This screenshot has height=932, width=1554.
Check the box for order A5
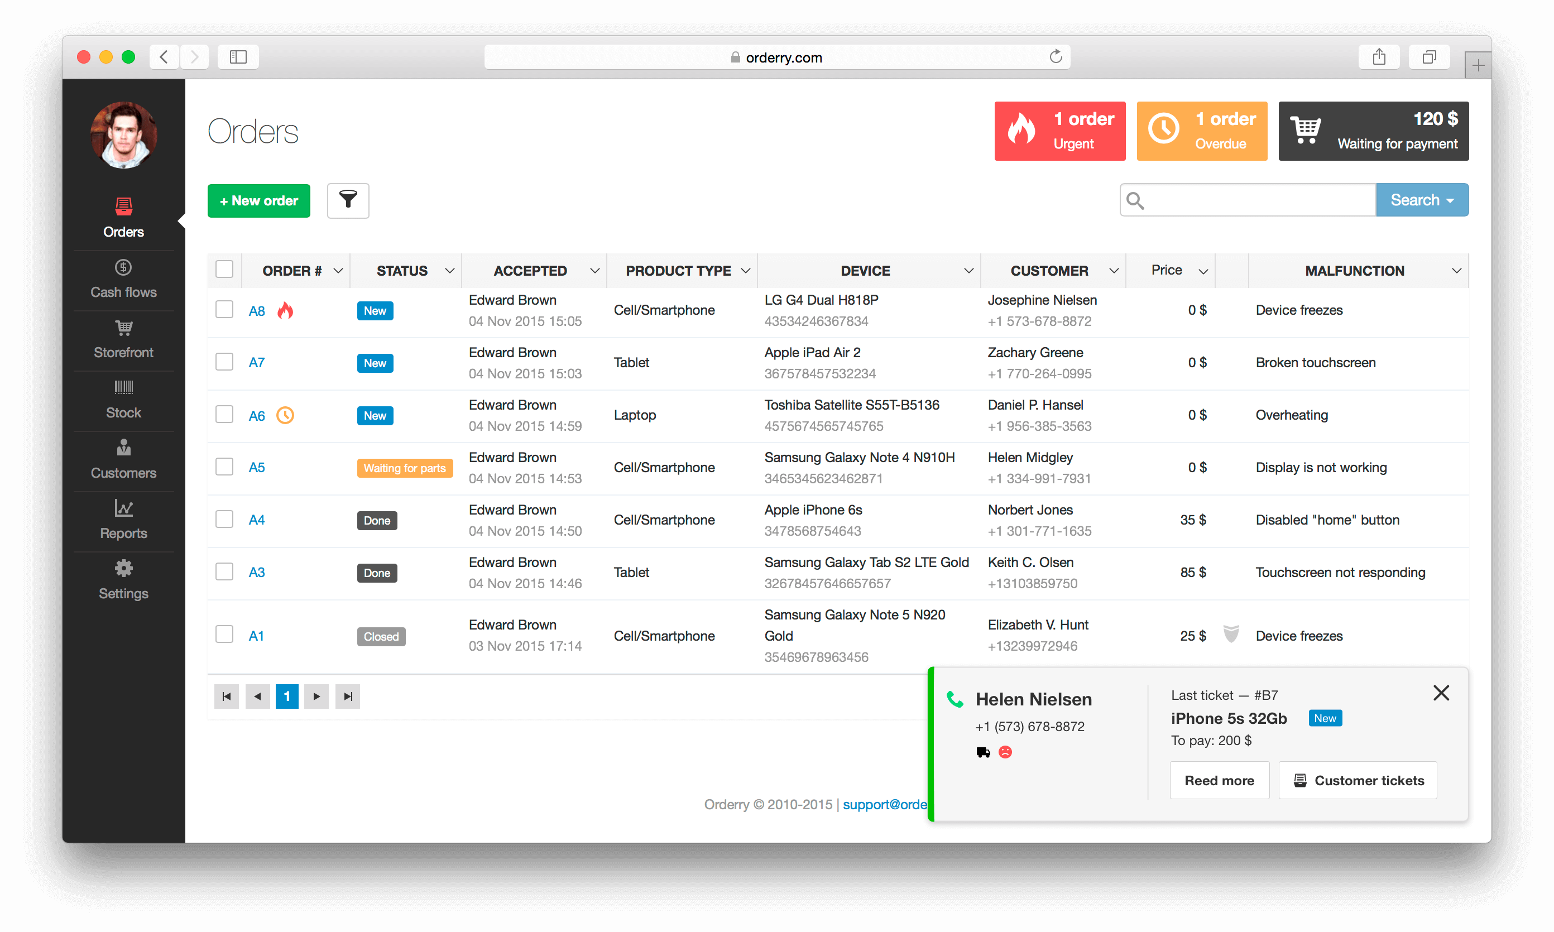(x=224, y=467)
